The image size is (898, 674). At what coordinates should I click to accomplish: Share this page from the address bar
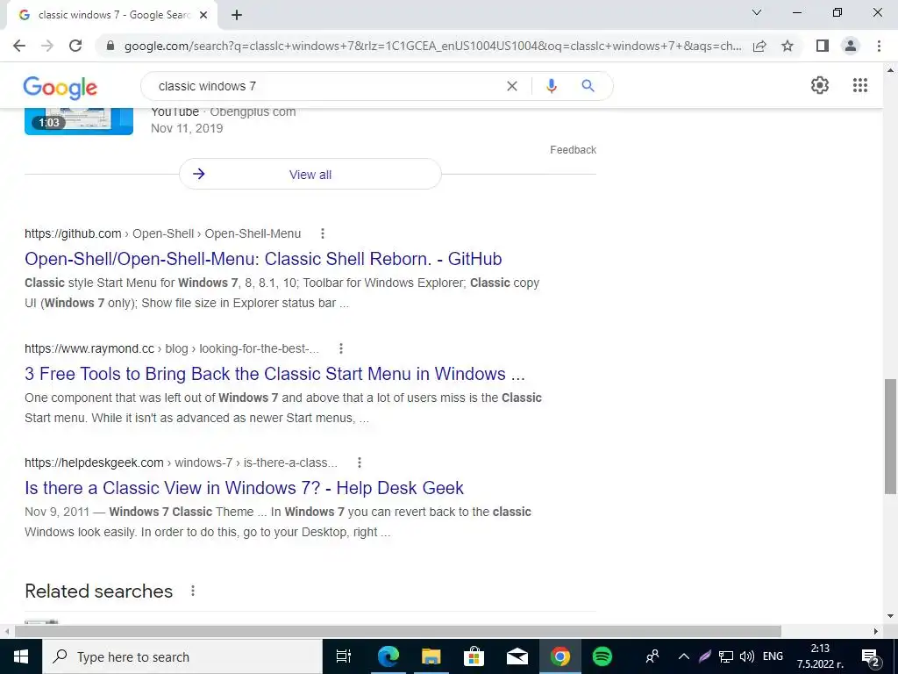coord(759,46)
